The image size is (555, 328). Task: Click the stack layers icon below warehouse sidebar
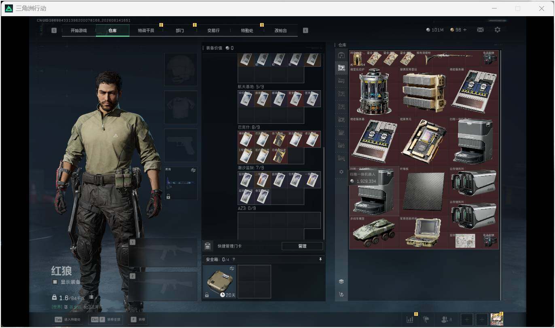coord(341,281)
